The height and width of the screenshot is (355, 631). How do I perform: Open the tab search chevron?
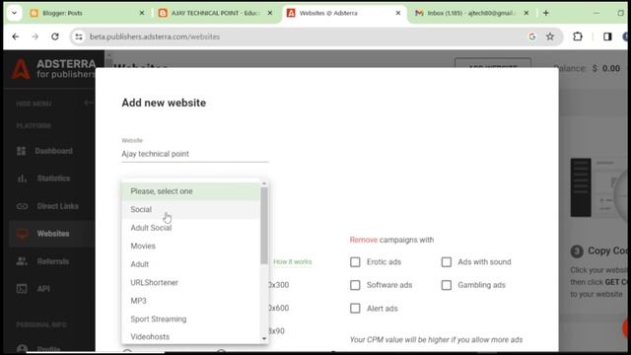point(14,13)
